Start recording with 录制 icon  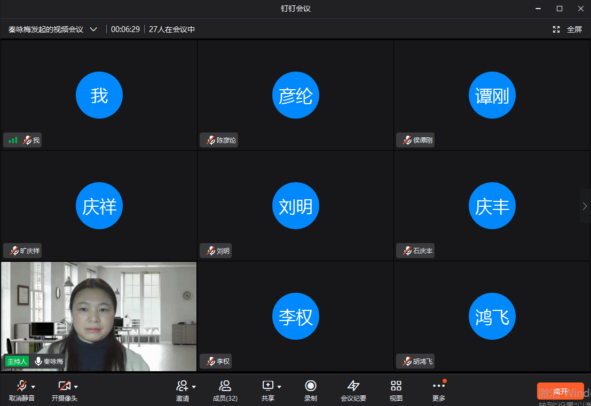[310, 386]
